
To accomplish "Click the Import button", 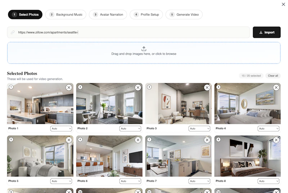I will pyautogui.click(x=267, y=32).
